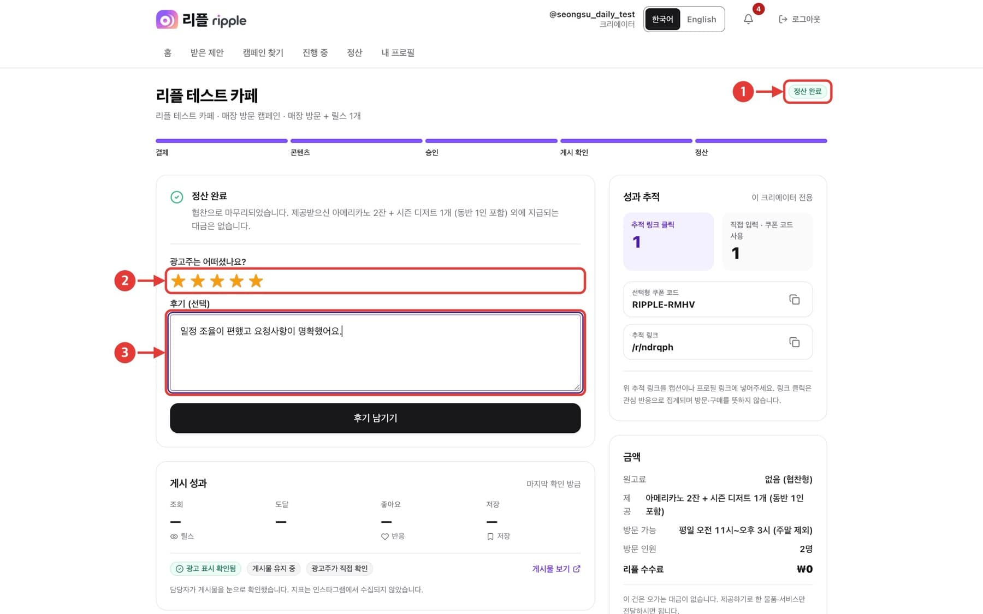Click the 금액 heading

(x=632, y=457)
